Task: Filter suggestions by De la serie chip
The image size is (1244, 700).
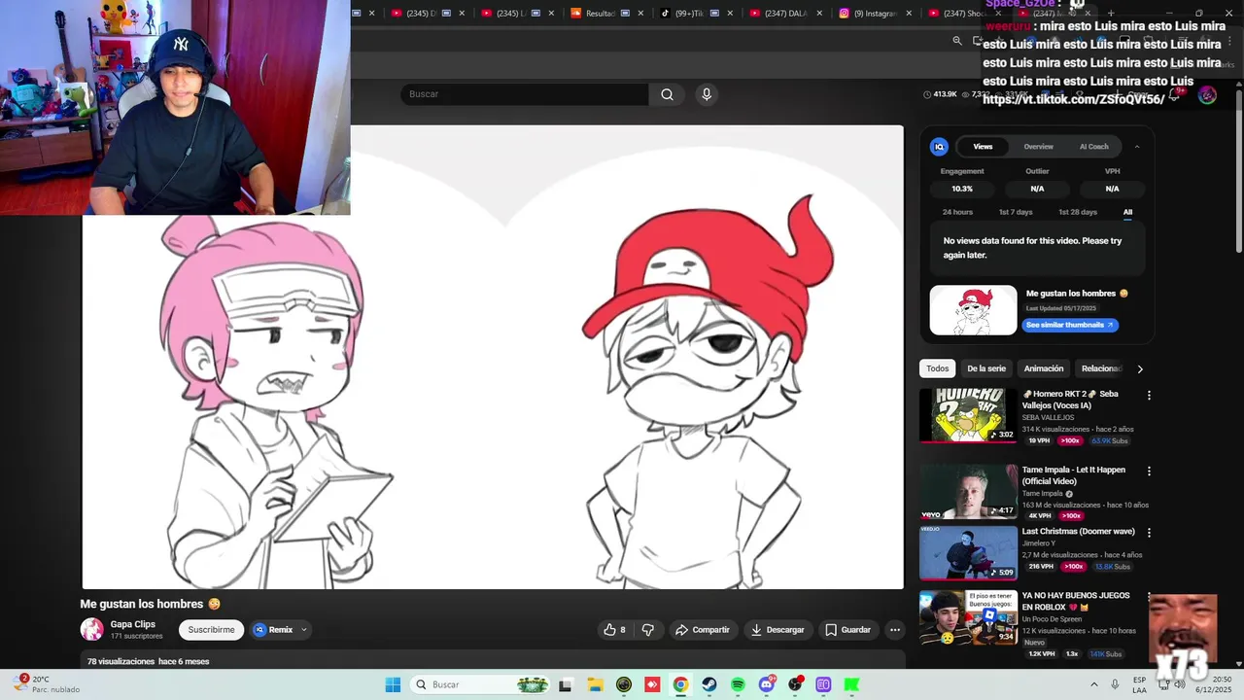Action: point(986,368)
